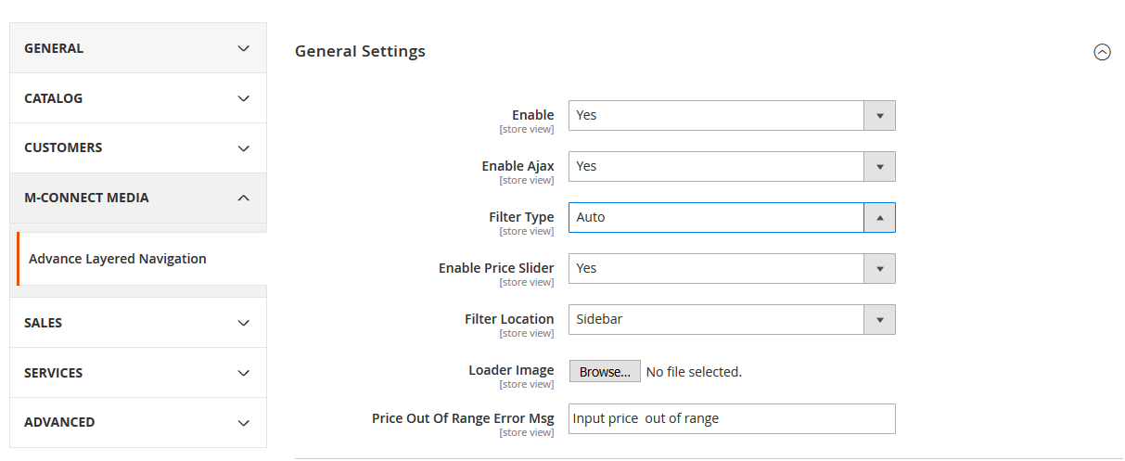The width and height of the screenshot is (1125, 461).
Task: Click the arrow button of Enable Price Slider
Action: pos(879,268)
